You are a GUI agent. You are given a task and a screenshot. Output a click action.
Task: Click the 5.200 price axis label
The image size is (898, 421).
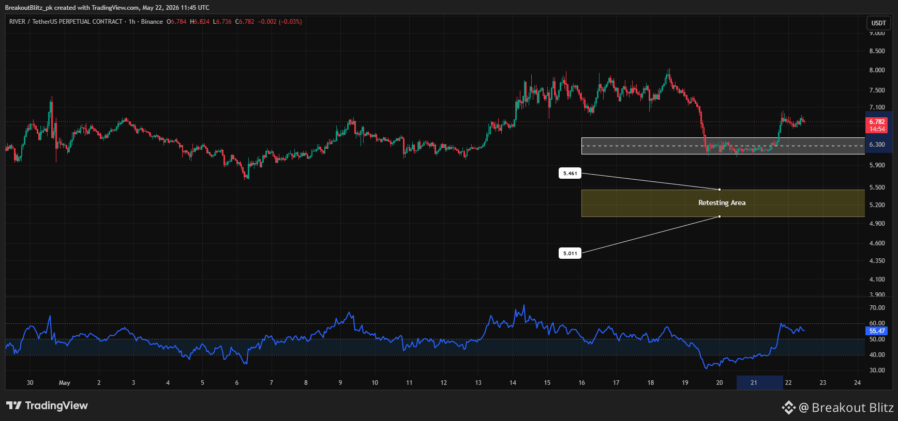coord(877,205)
